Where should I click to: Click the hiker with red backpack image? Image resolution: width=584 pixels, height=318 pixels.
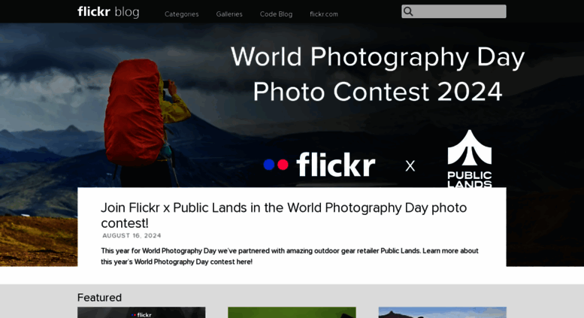tap(144, 123)
